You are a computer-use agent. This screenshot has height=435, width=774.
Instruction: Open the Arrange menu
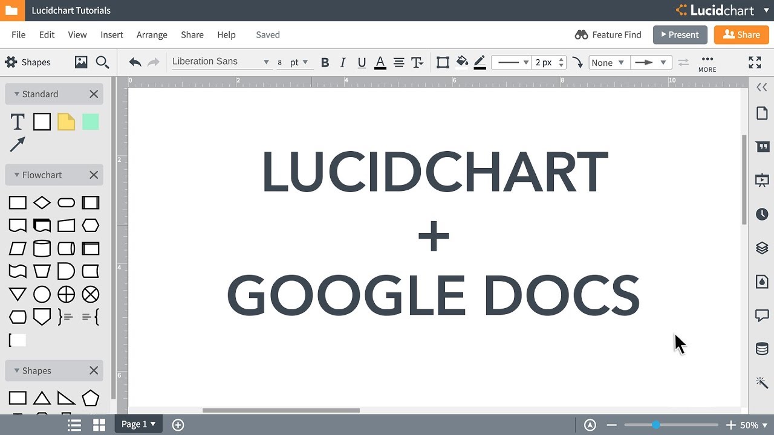(x=152, y=34)
